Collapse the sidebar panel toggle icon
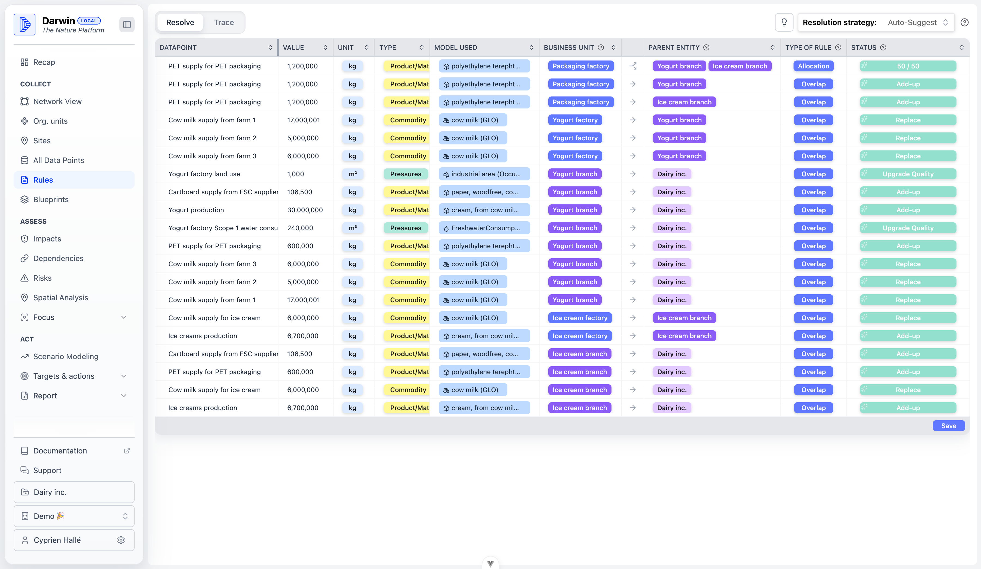Viewport: 981px width, 569px height. 126,25
